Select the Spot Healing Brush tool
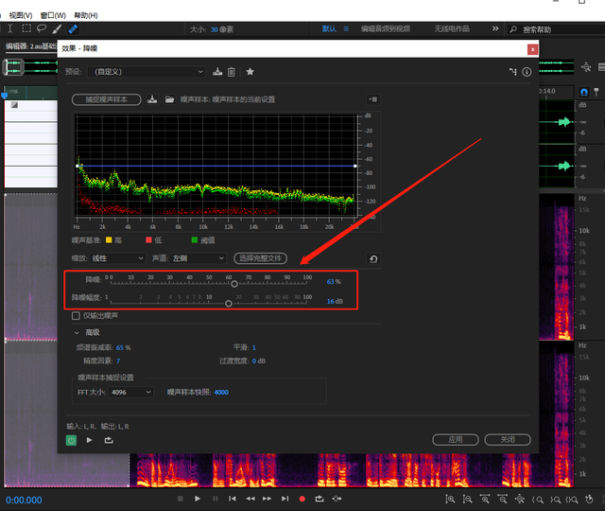 click(x=73, y=28)
